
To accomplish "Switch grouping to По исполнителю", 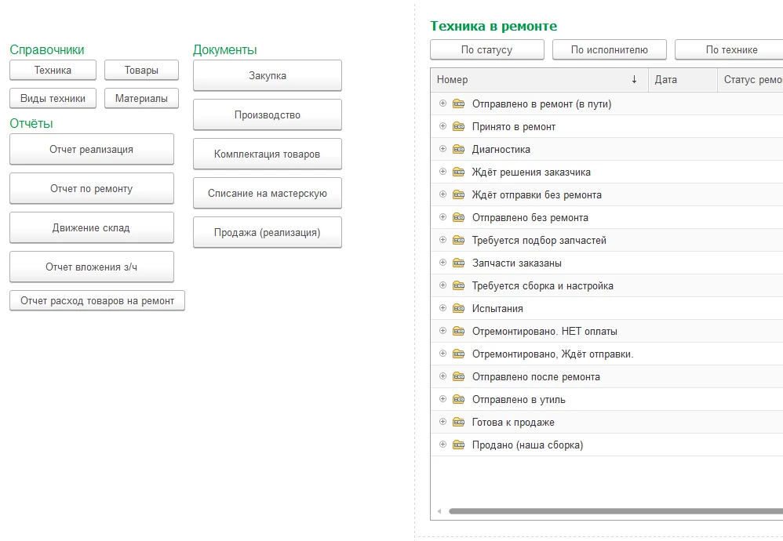I will tap(609, 50).
